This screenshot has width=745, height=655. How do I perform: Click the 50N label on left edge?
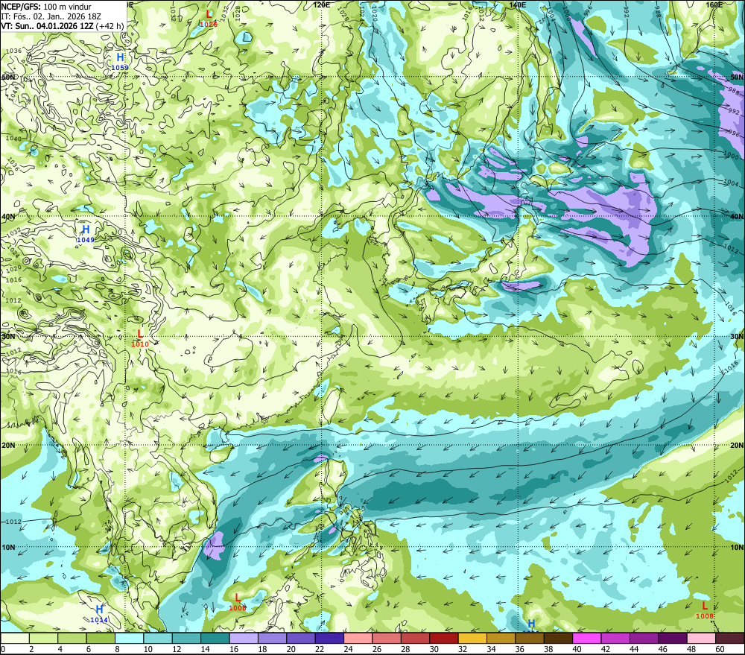8,77
